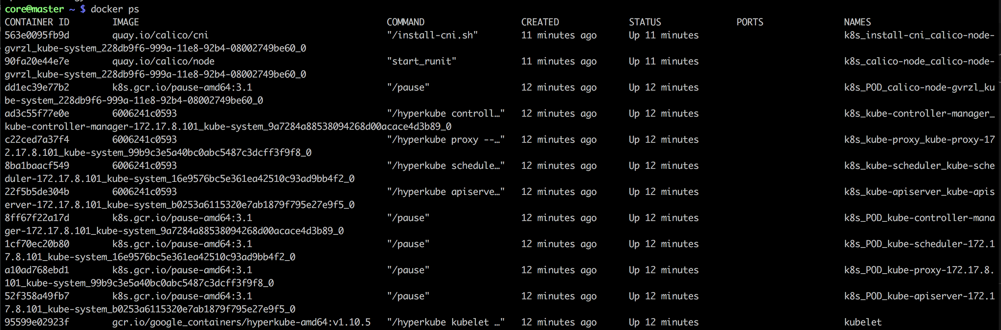The image size is (1001, 330).
Task: Click the core@master prompt text
Action: 34,9
